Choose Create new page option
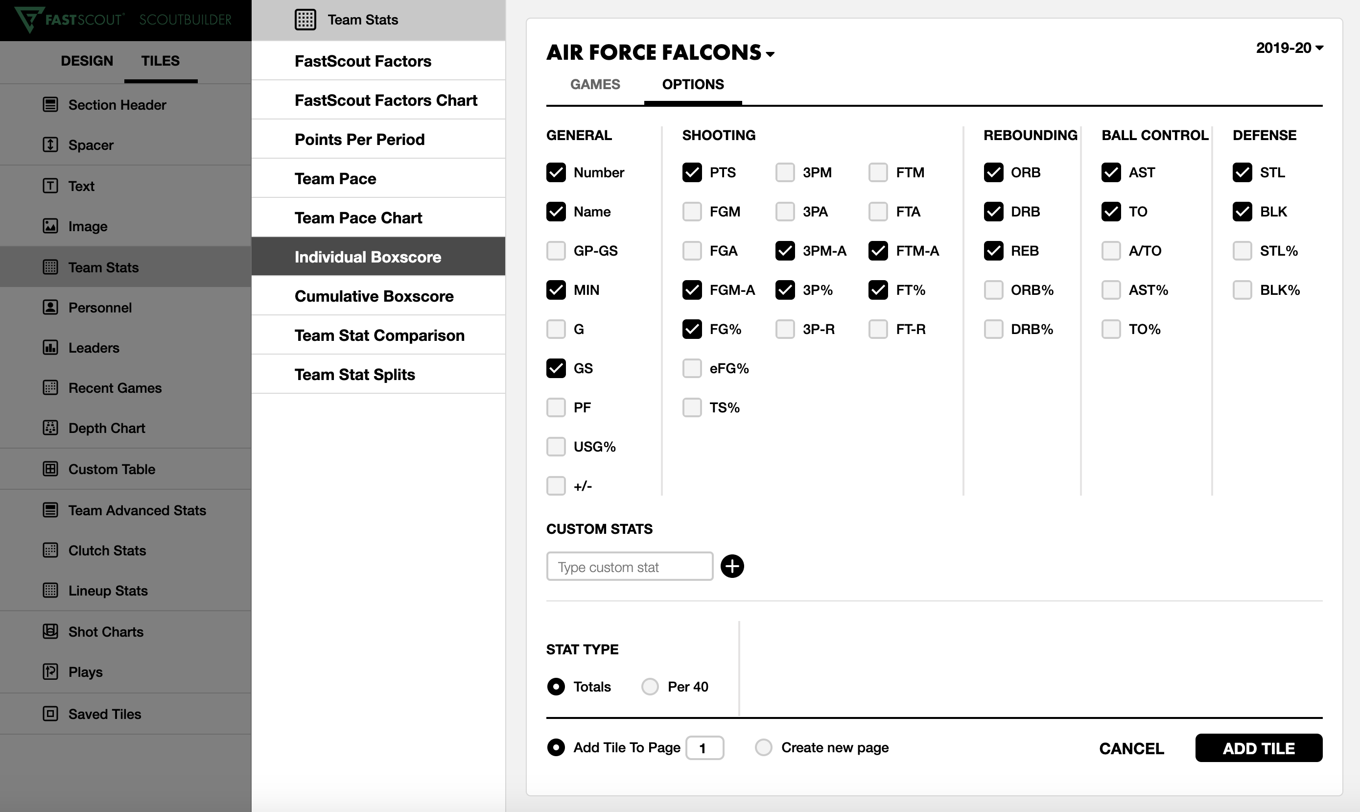This screenshot has height=812, width=1360. [x=764, y=747]
